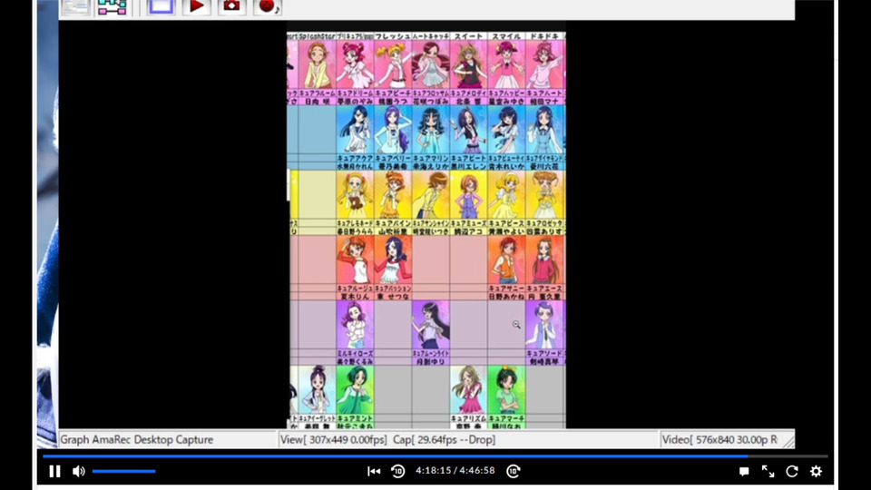The width and height of the screenshot is (871, 490).
Task: Select the キュアソード character portrait
Action: pos(544,325)
